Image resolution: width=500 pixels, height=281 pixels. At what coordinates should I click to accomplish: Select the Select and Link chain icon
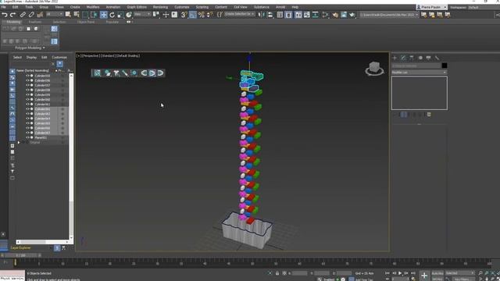pos(23,15)
